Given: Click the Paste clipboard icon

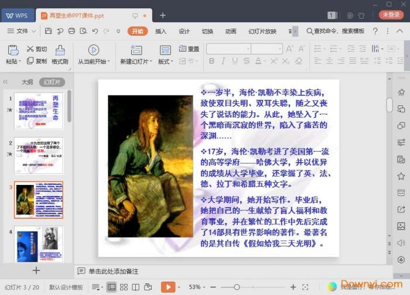Looking at the screenshot, I should pyautogui.click(x=13, y=50).
